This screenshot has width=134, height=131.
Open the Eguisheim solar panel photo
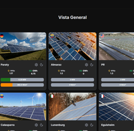click(116, 107)
